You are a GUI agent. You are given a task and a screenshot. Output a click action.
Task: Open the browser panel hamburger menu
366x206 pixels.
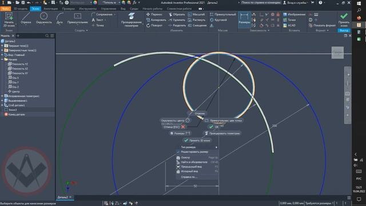(x=52, y=35)
